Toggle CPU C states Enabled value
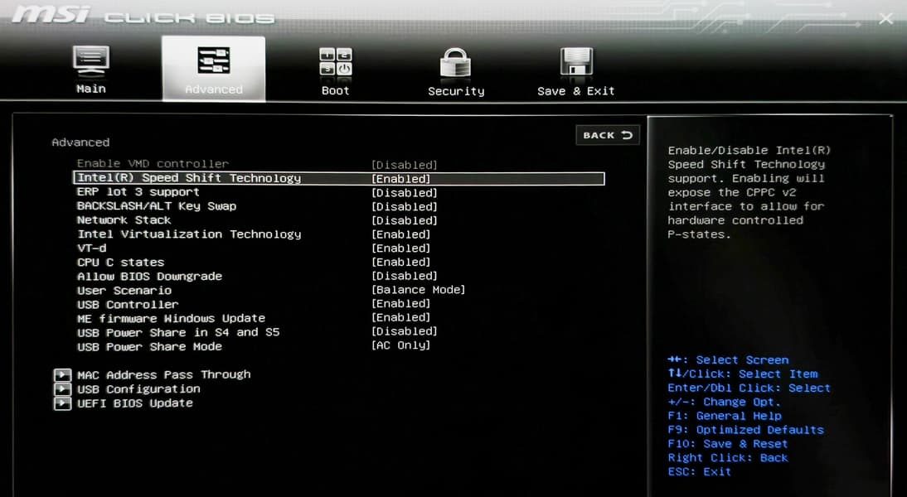This screenshot has height=497, width=907. (x=401, y=262)
